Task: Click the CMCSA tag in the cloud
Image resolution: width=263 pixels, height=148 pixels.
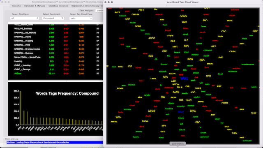Action: (x=136, y=15)
